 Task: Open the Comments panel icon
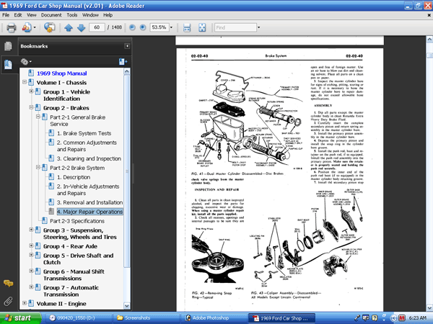(x=8, y=283)
